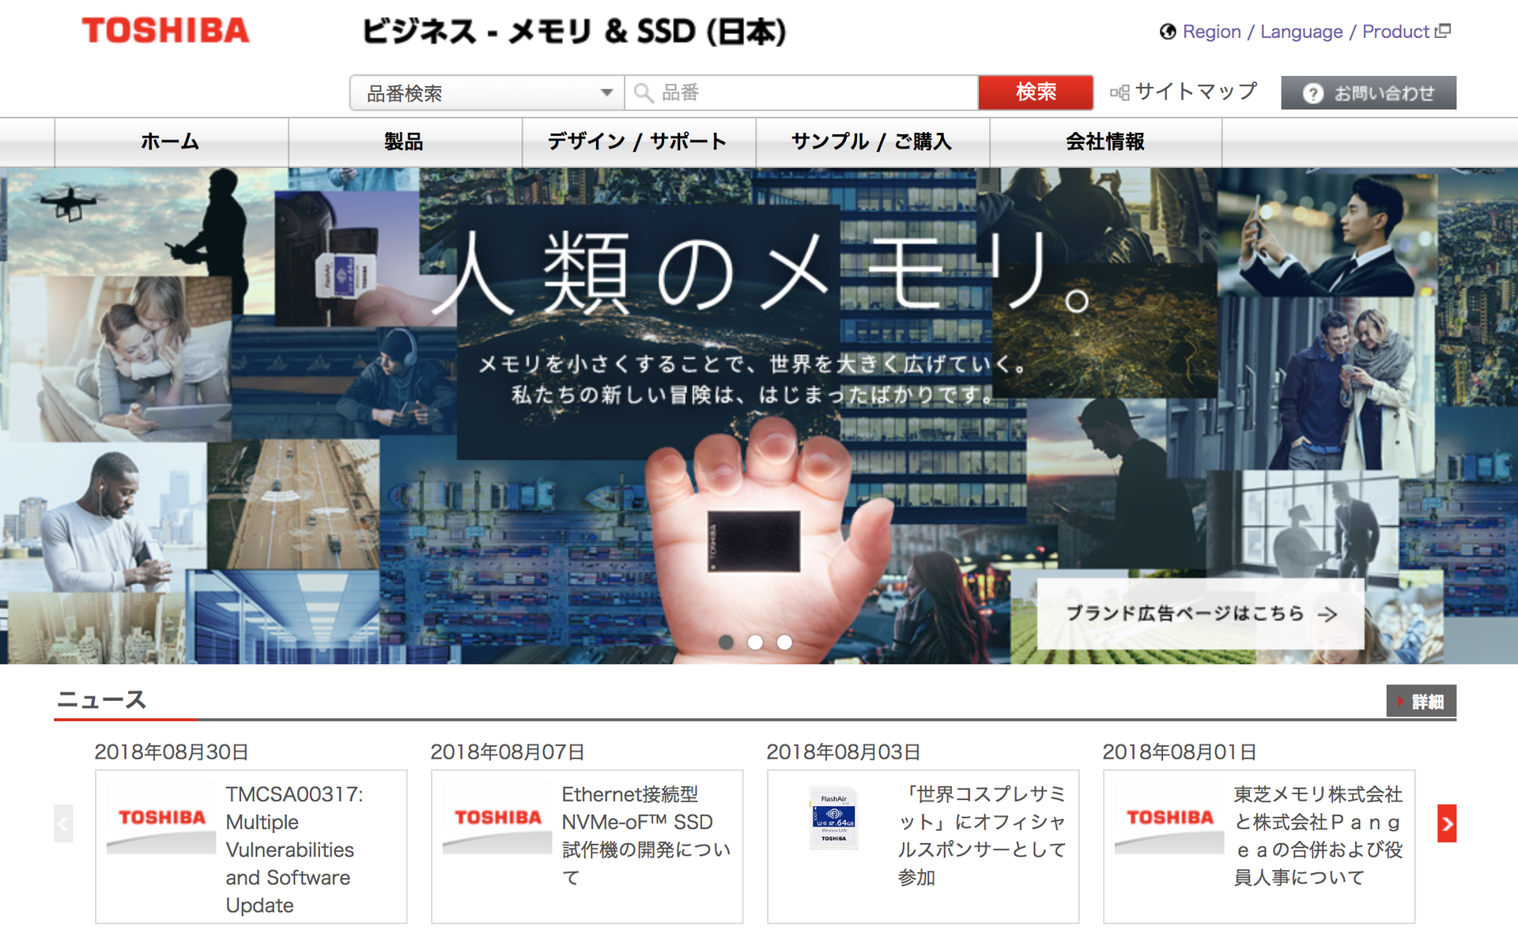1518x946 pixels.
Task: Click the date 2018年08月03日
Action: point(844,752)
